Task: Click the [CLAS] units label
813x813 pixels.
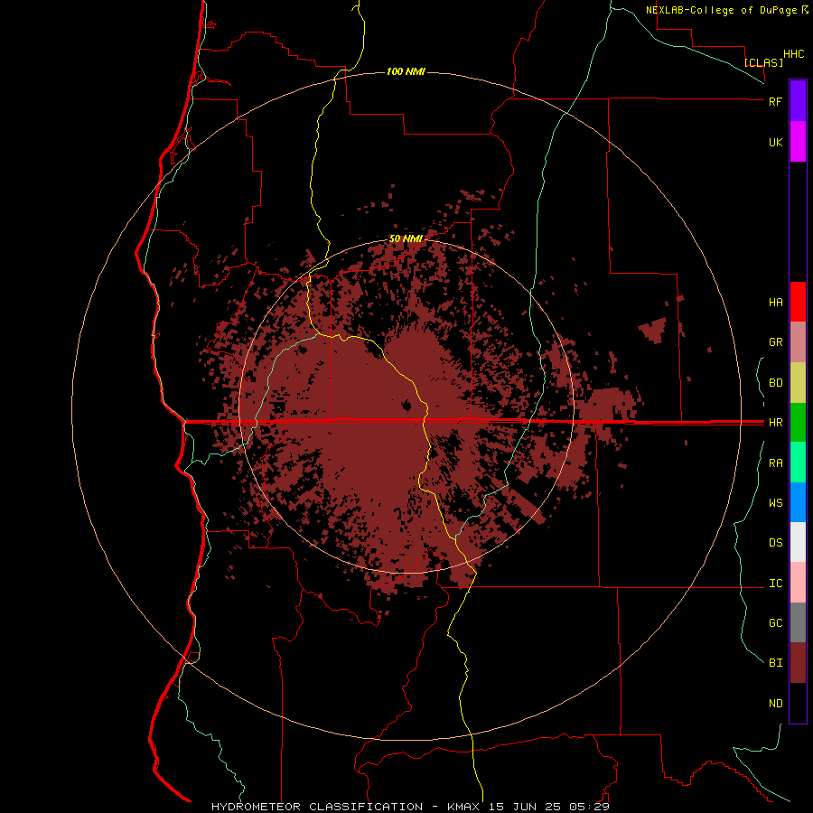Action: coord(763,62)
